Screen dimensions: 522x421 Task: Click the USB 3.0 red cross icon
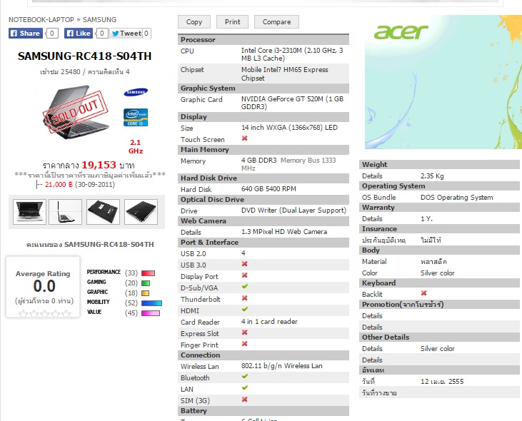click(244, 264)
